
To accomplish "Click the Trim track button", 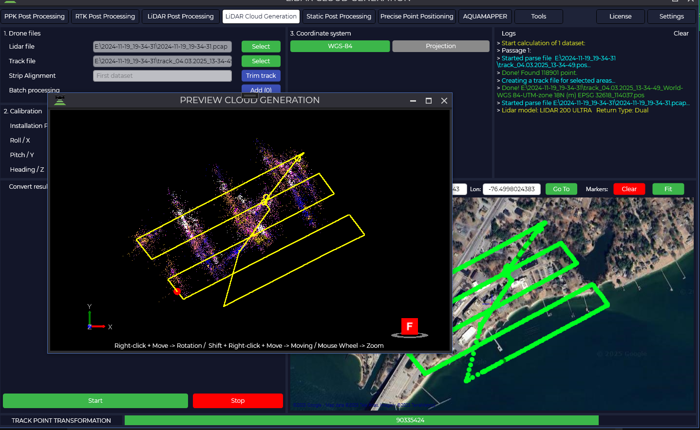I will pyautogui.click(x=261, y=76).
